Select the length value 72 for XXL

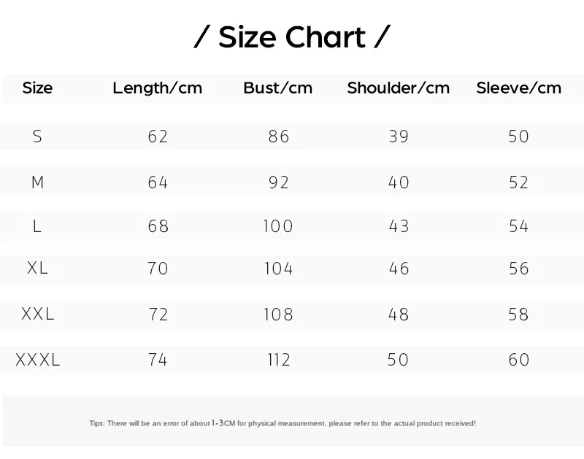[x=158, y=314]
